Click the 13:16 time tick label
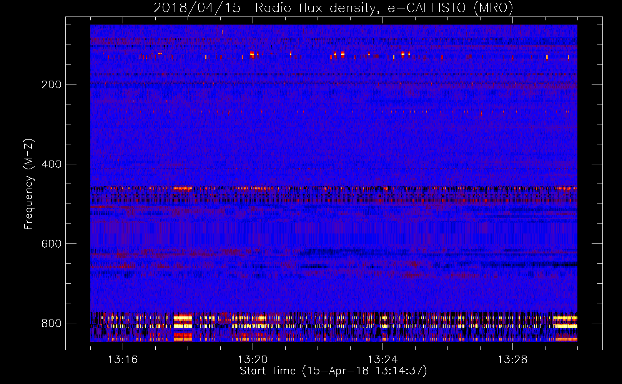The width and height of the screenshot is (622, 384). [123, 360]
